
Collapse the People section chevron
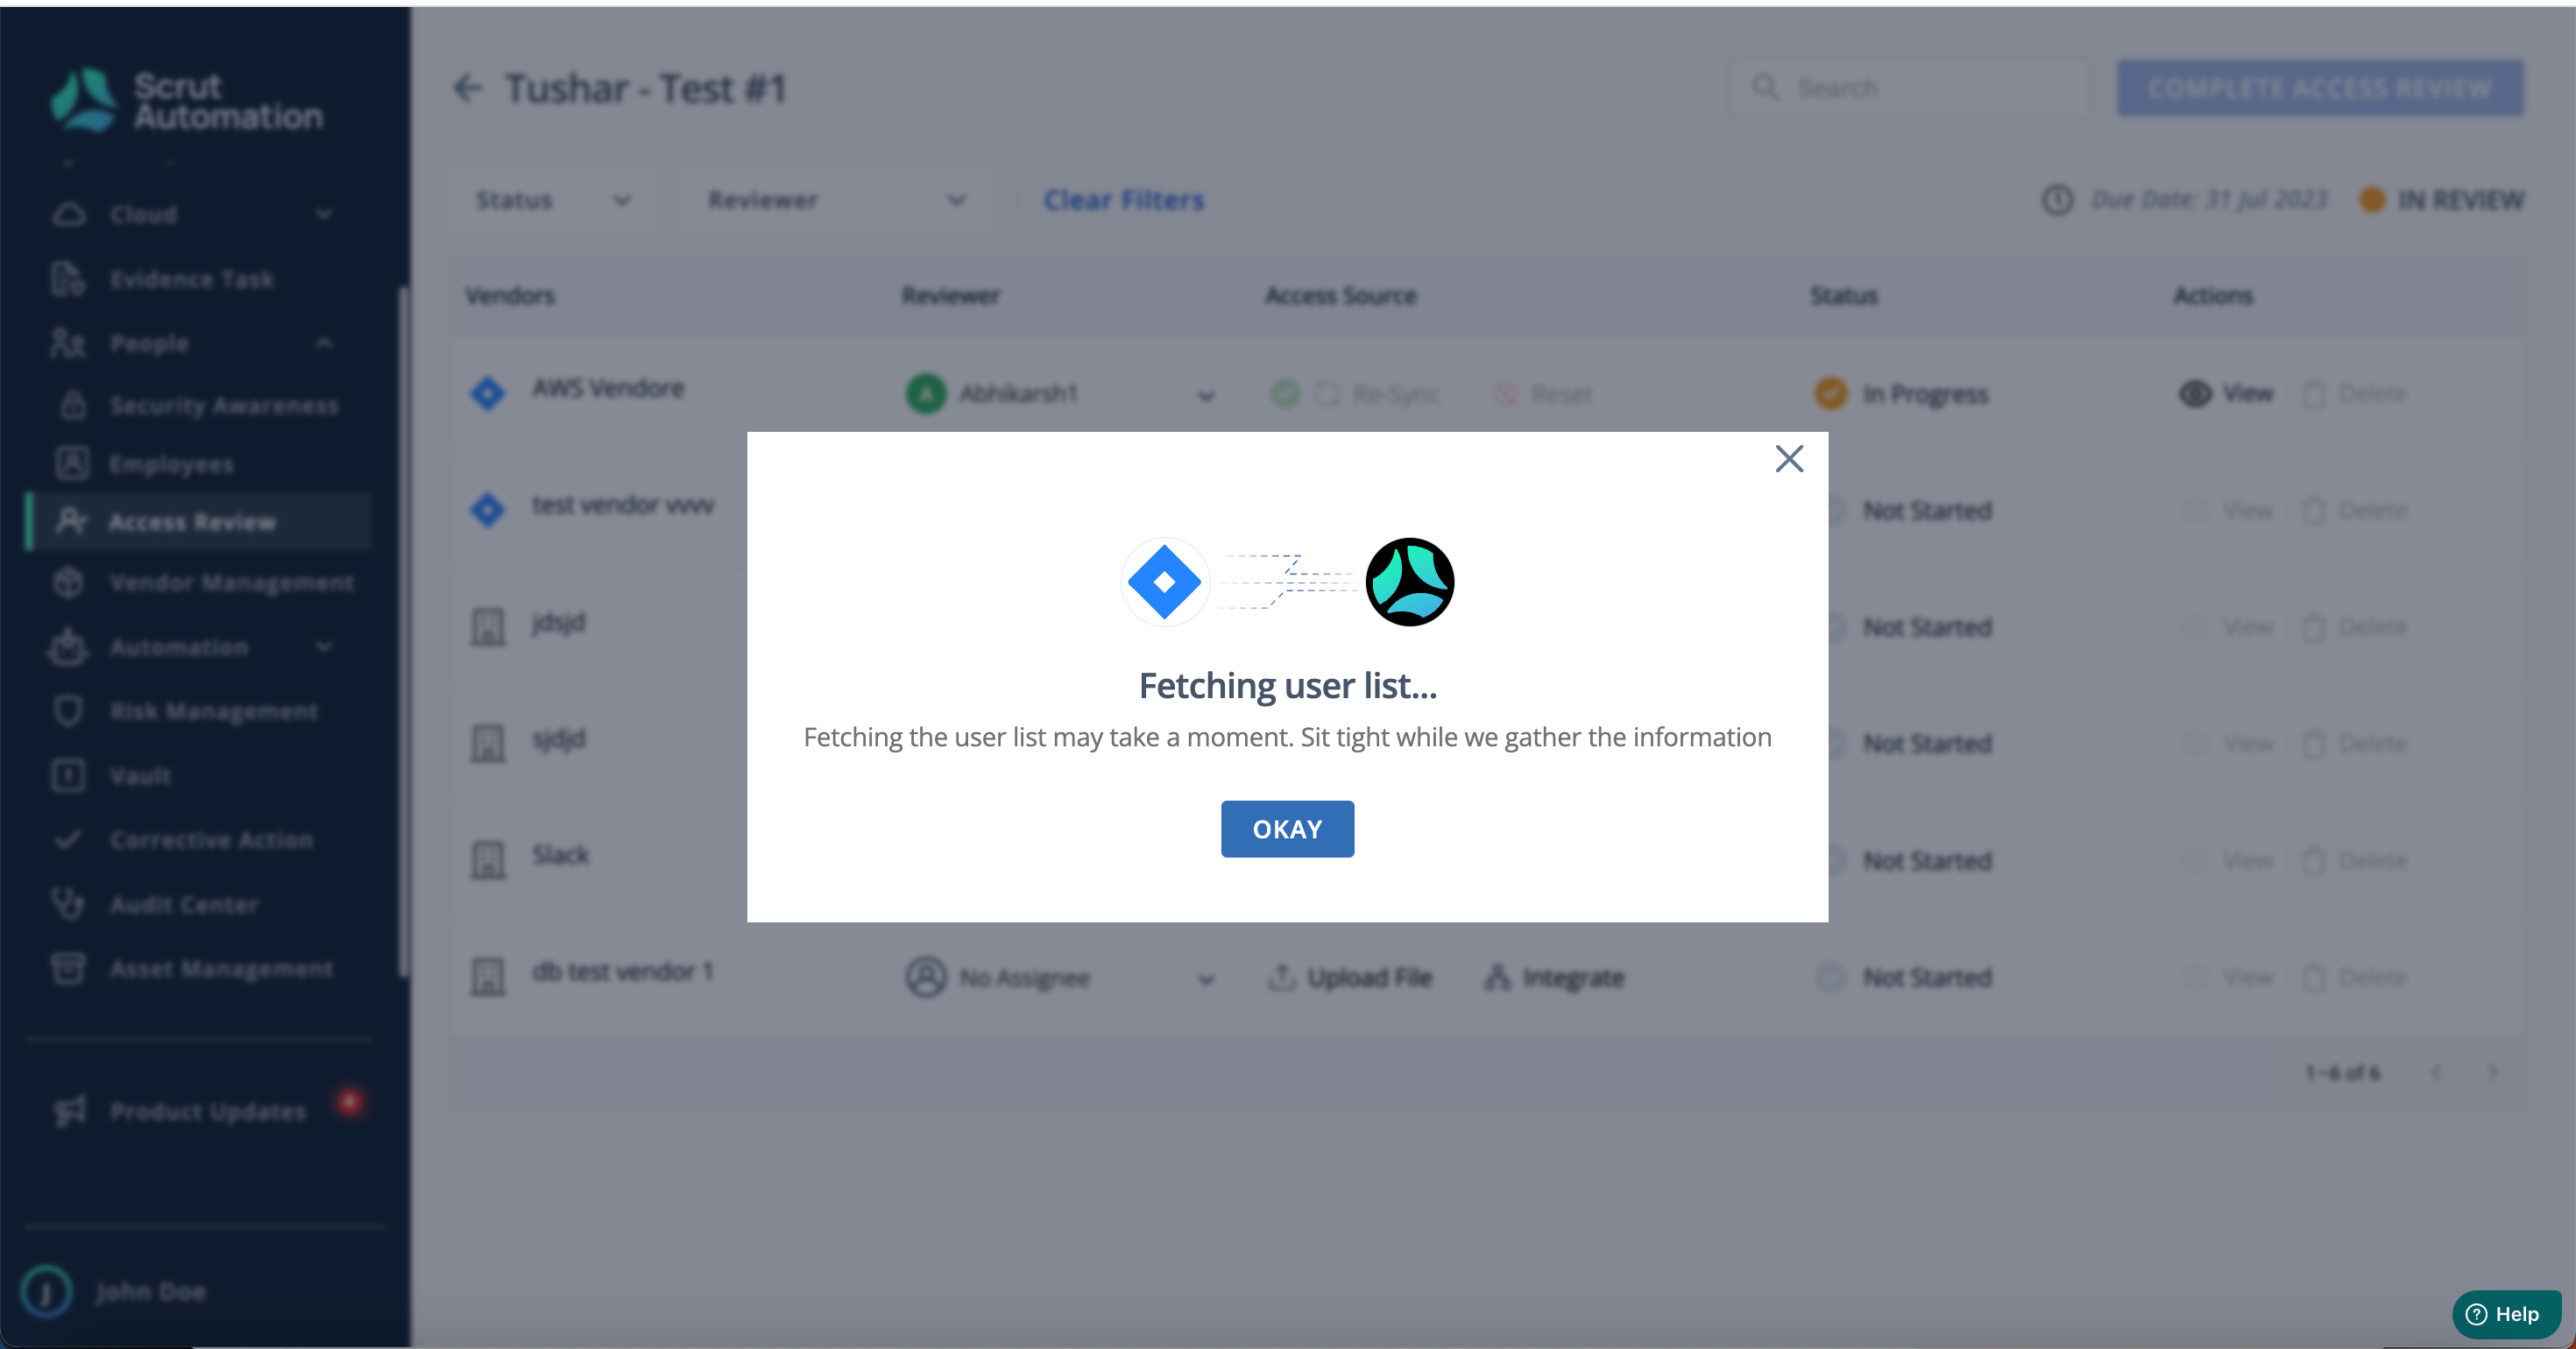[324, 343]
